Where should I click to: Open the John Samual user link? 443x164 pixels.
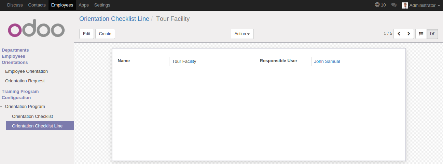coord(327,61)
